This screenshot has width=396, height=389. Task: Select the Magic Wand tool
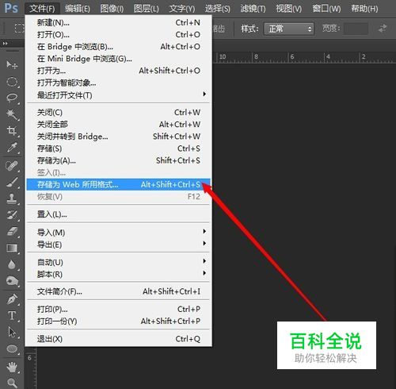point(12,114)
